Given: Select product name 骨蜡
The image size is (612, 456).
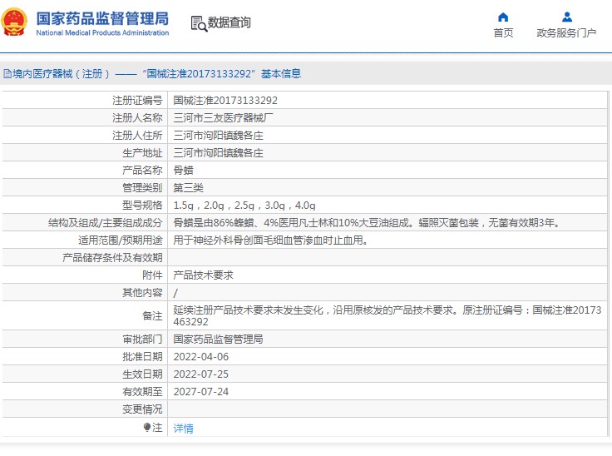Looking at the screenshot, I should [x=184, y=171].
